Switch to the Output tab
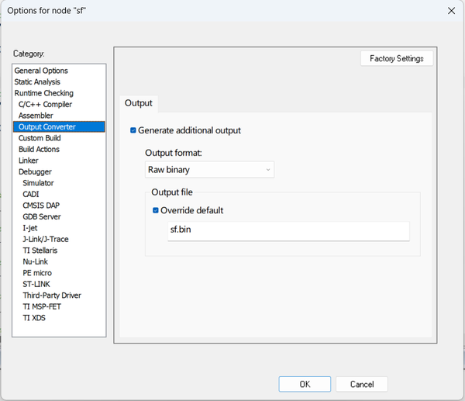The image size is (465, 401). coord(139,103)
